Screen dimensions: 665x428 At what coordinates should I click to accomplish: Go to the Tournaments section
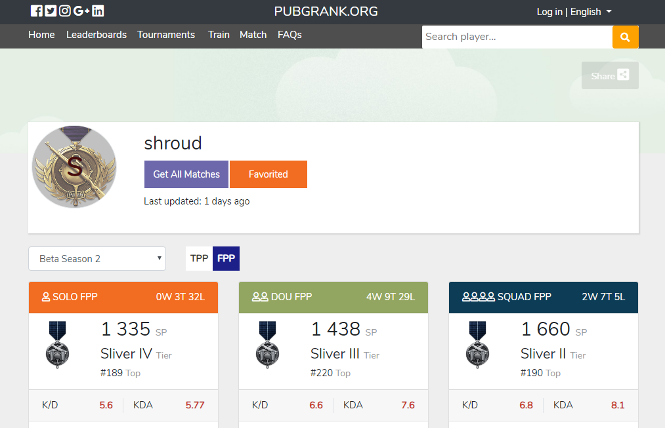(165, 35)
